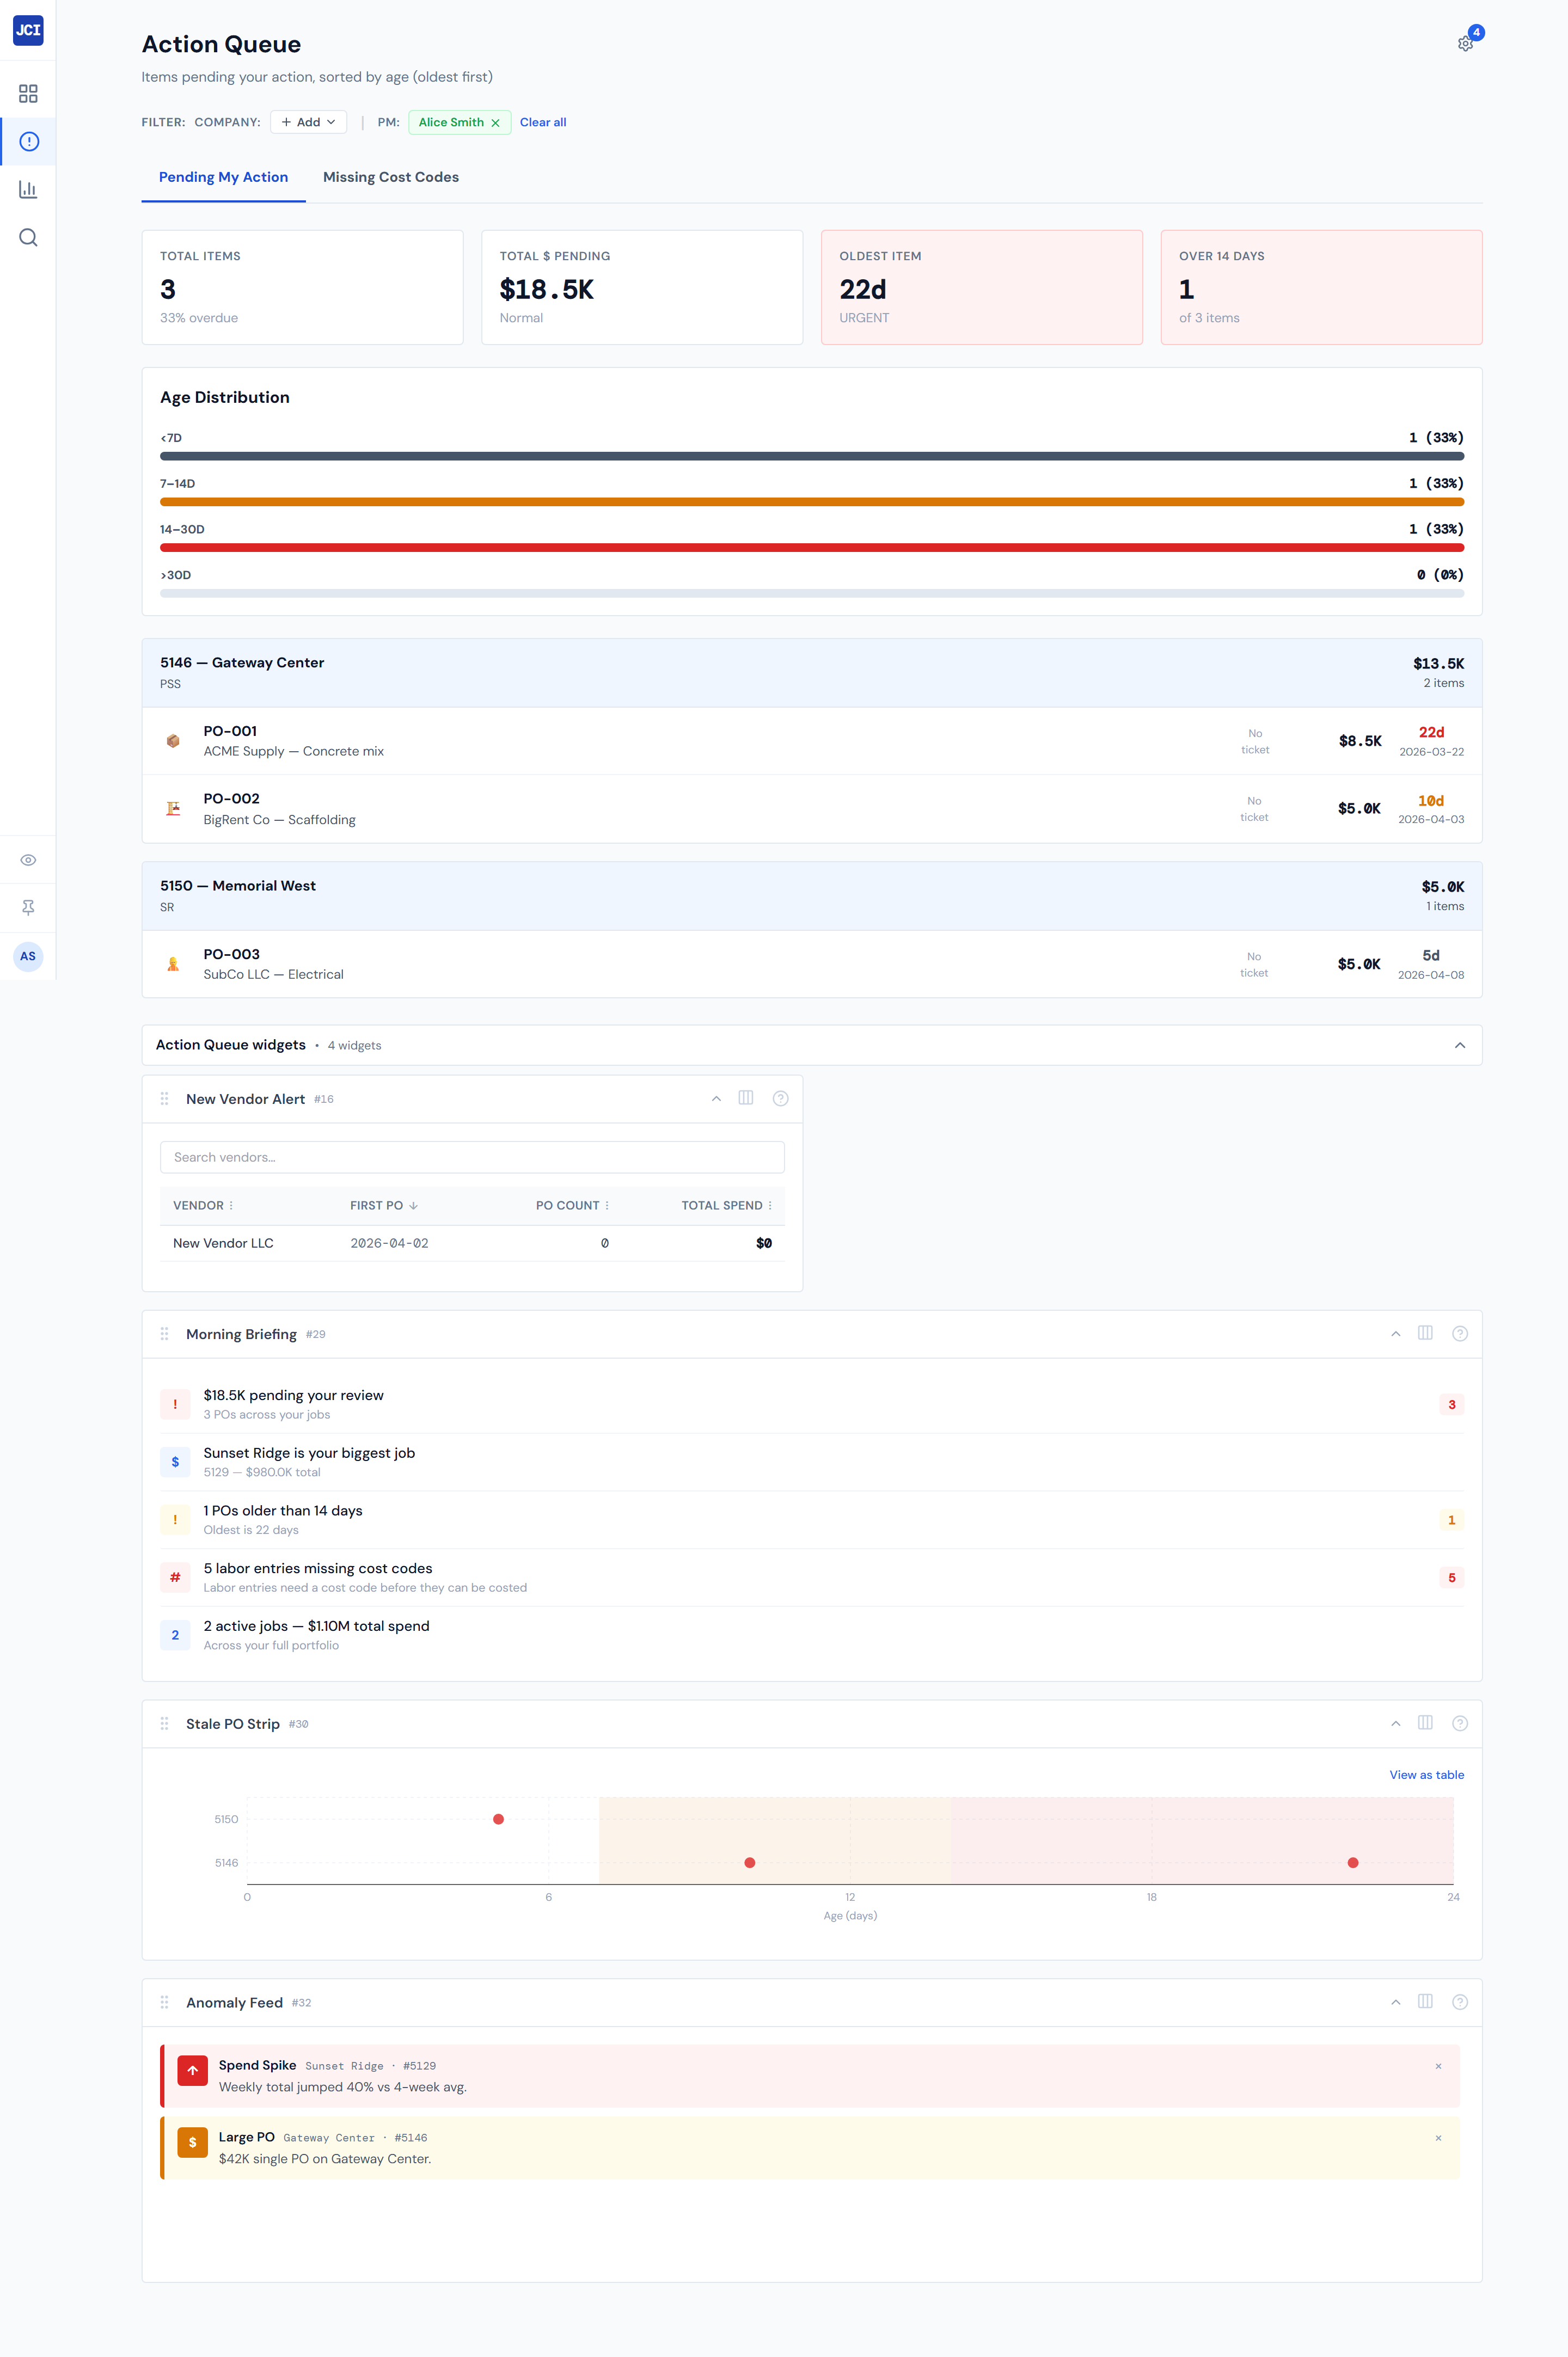
Task: Open View as table on Stale PO Strip
Action: coord(1426,1774)
